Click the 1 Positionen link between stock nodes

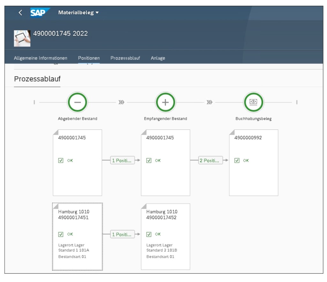point(122,160)
